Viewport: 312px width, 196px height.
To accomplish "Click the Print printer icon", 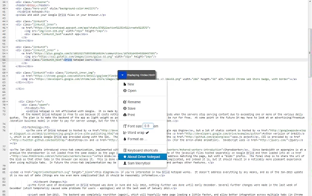I will click(x=125, y=115).
